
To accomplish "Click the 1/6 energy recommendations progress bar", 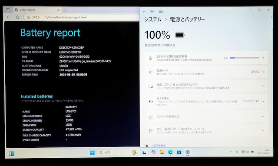I will [x=244, y=58].
